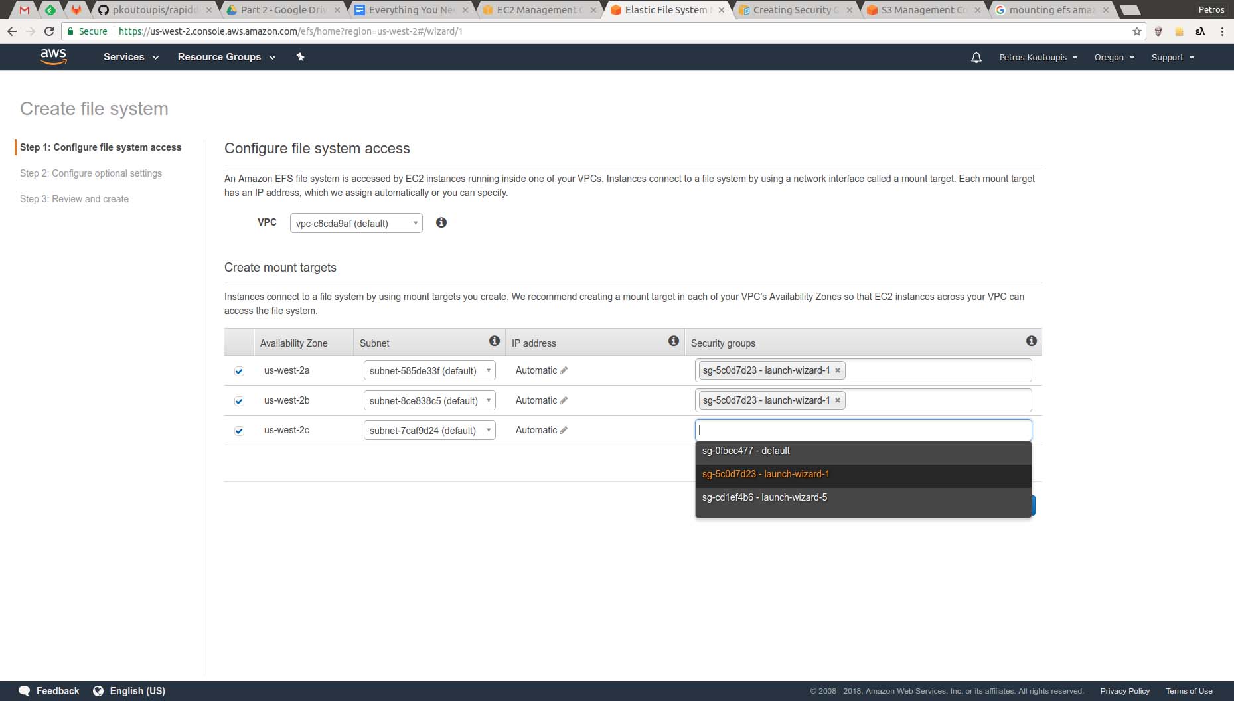Edit the IP address for us-west-2b
The width and height of the screenshot is (1234, 701).
[564, 400]
